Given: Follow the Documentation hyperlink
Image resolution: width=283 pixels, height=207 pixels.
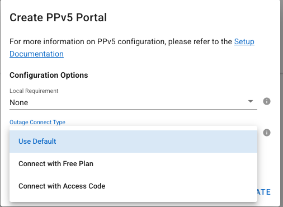Looking at the screenshot, I should click(36, 54).
